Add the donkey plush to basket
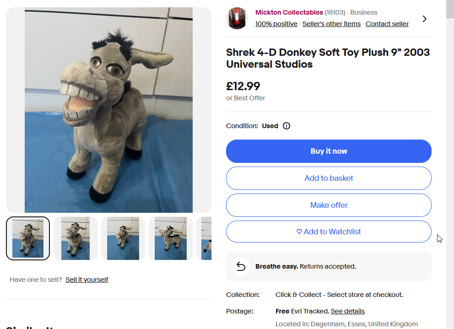Screen dimensions: 454x329 click(x=329, y=178)
